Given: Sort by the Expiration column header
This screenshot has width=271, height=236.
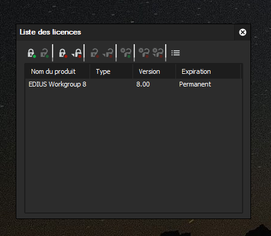Looking at the screenshot, I should (208, 71).
